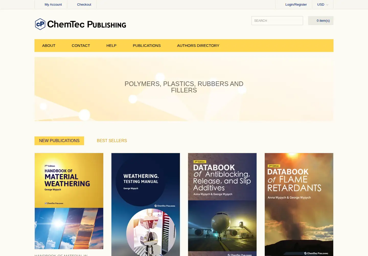Image resolution: width=368 pixels, height=256 pixels.
Task: Go to Checkout
Action: 84,5
